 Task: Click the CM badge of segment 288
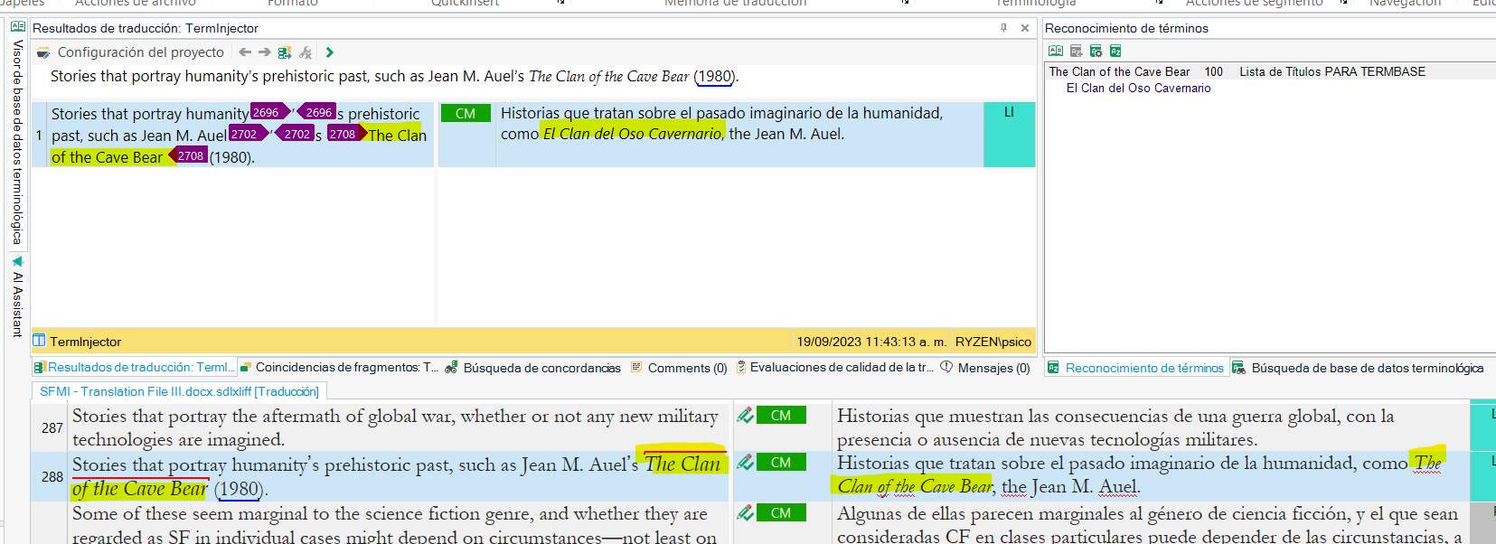tap(781, 463)
